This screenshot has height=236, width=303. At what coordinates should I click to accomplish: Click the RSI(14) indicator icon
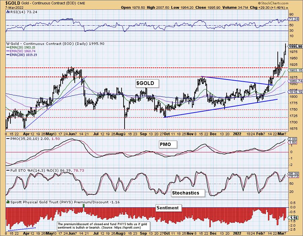coord(8,12)
